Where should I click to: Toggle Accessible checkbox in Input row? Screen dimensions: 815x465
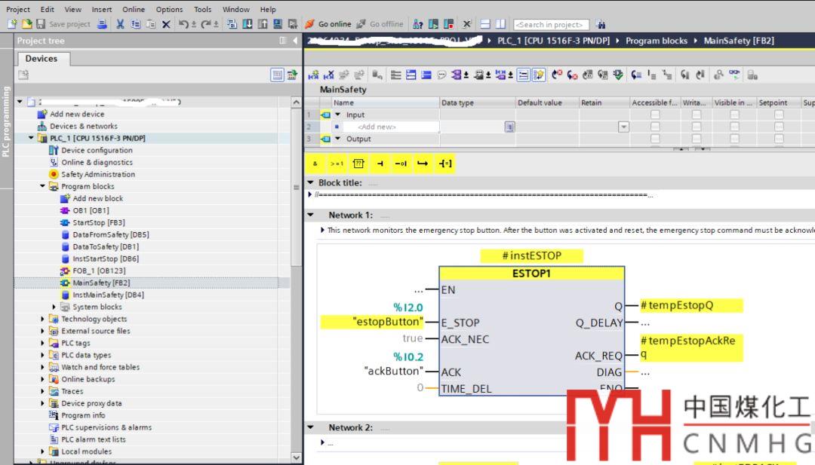[x=655, y=115]
